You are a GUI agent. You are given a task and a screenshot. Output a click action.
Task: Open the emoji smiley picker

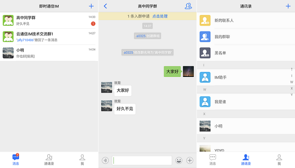pos(179,160)
